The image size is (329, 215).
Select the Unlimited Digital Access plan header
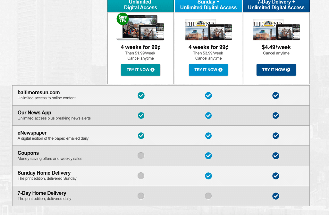pos(140,5)
